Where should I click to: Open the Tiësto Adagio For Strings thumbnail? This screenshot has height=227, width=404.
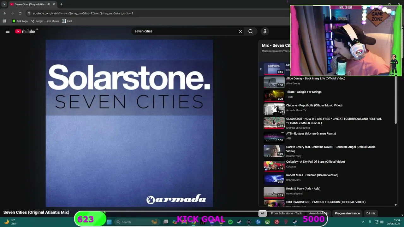pyautogui.click(x=274, y=96)
